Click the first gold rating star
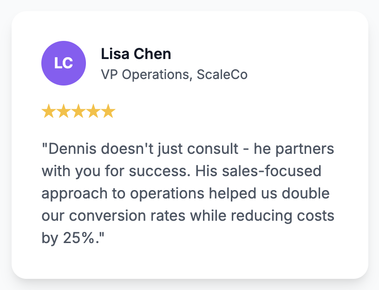 pos(49,111)
